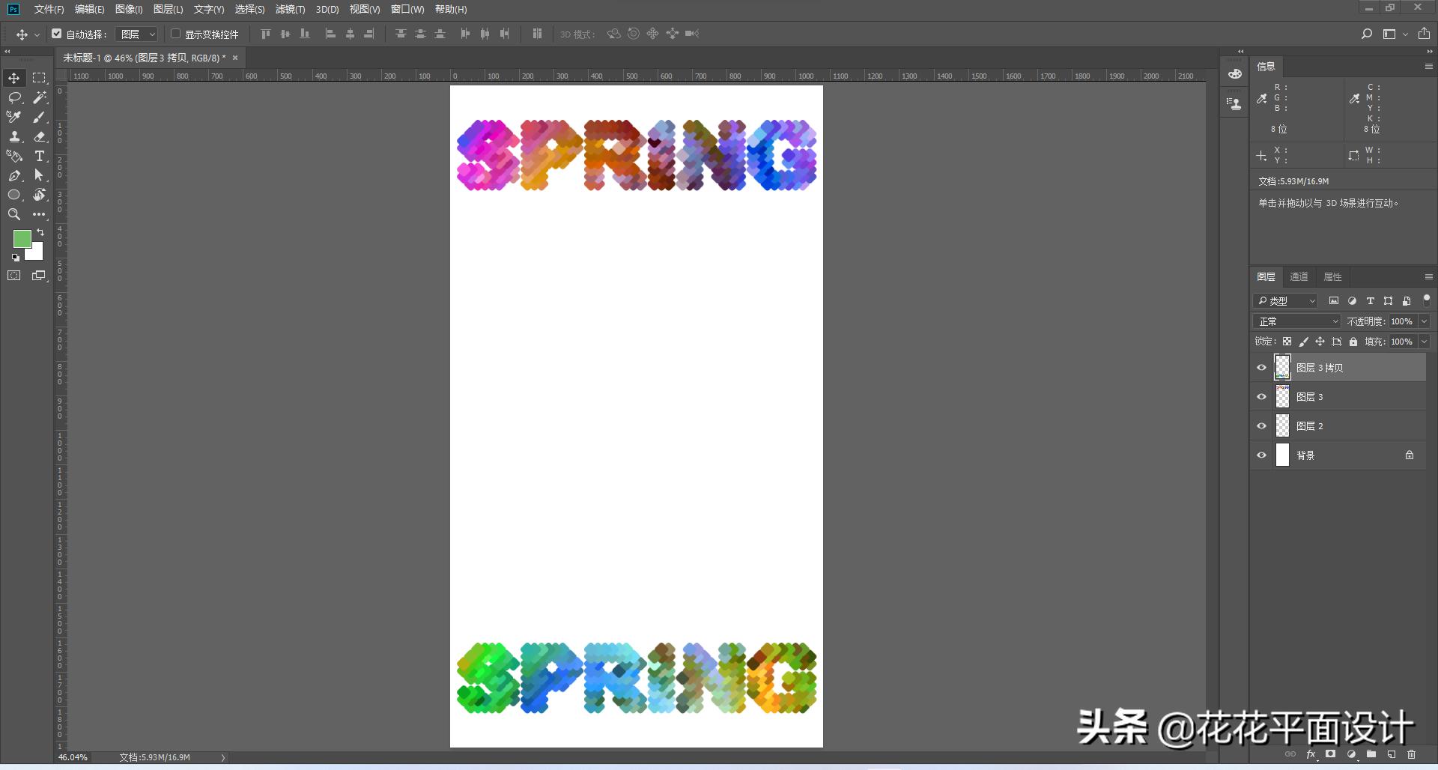The width and height of the screenshot is (1438, 770).
Task: Select the Rectangular Marquee tool
Action: pos(40,78)
